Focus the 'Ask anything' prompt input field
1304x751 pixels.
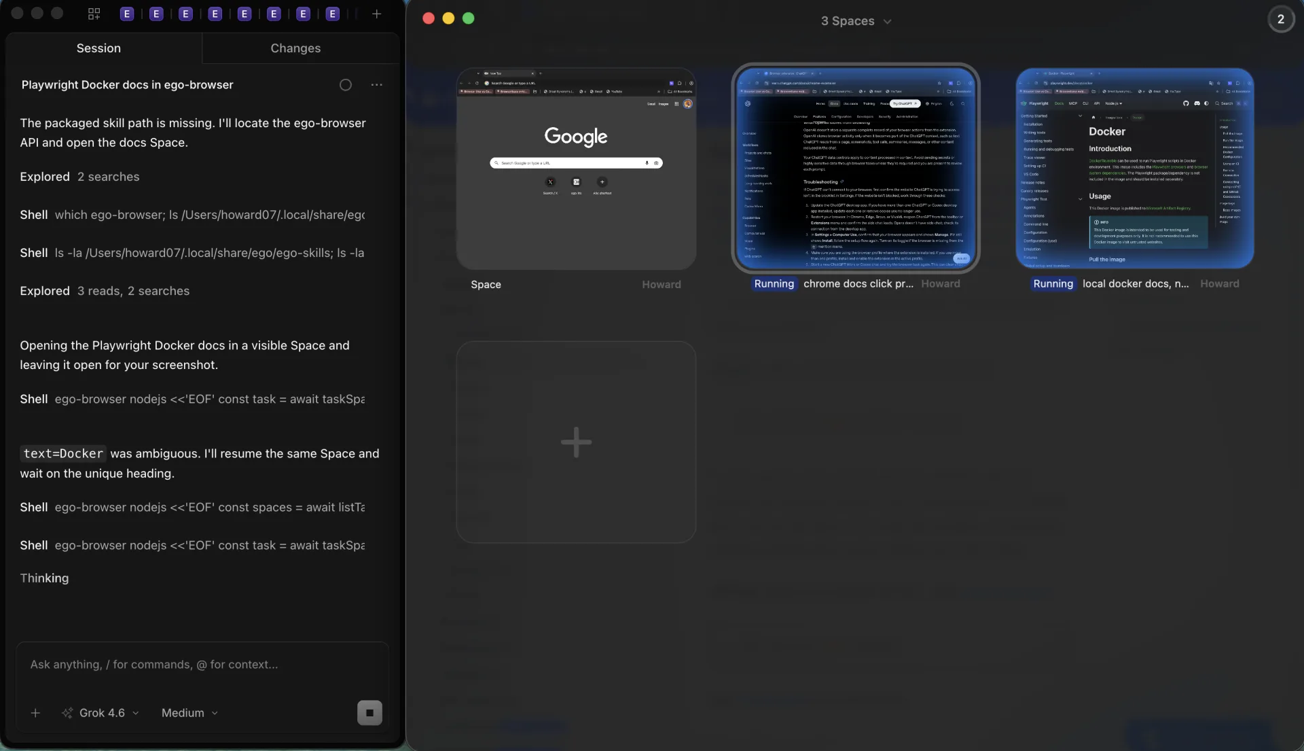click(x=202, y=665)
